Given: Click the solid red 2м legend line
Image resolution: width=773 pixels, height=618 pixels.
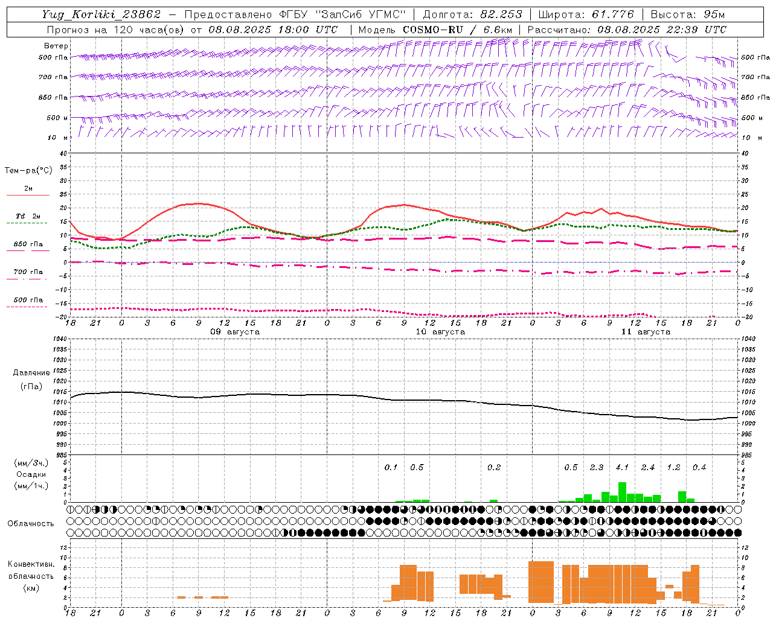Looking at the screenshot, I should [28, 195].
